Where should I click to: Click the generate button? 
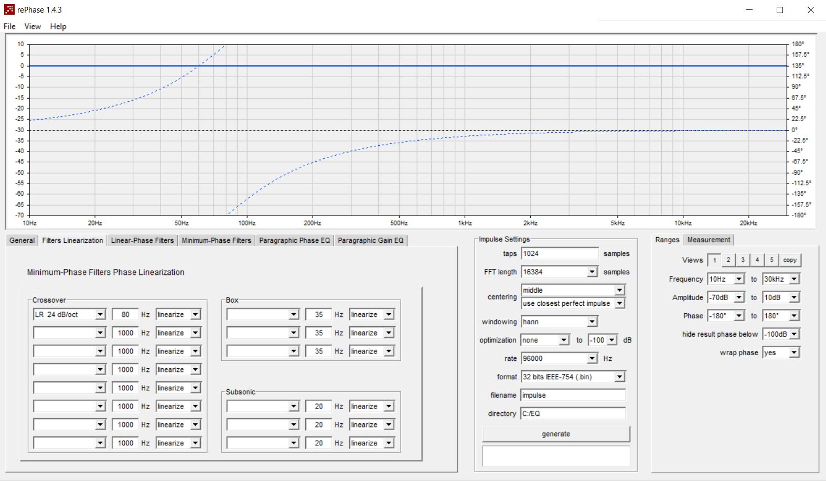pyautogui.click(x=556, y=434)
